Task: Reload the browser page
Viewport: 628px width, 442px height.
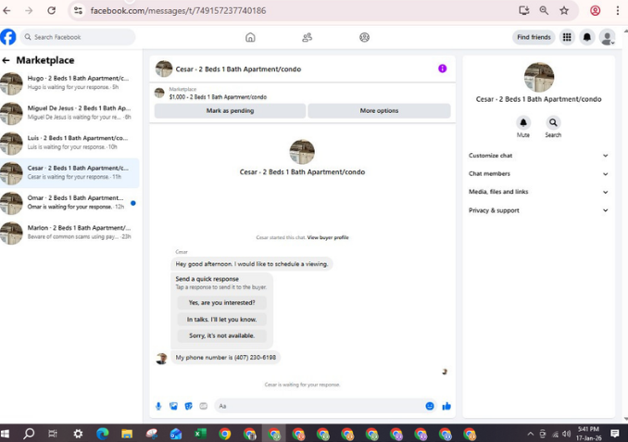Action: tap(51, 10)
